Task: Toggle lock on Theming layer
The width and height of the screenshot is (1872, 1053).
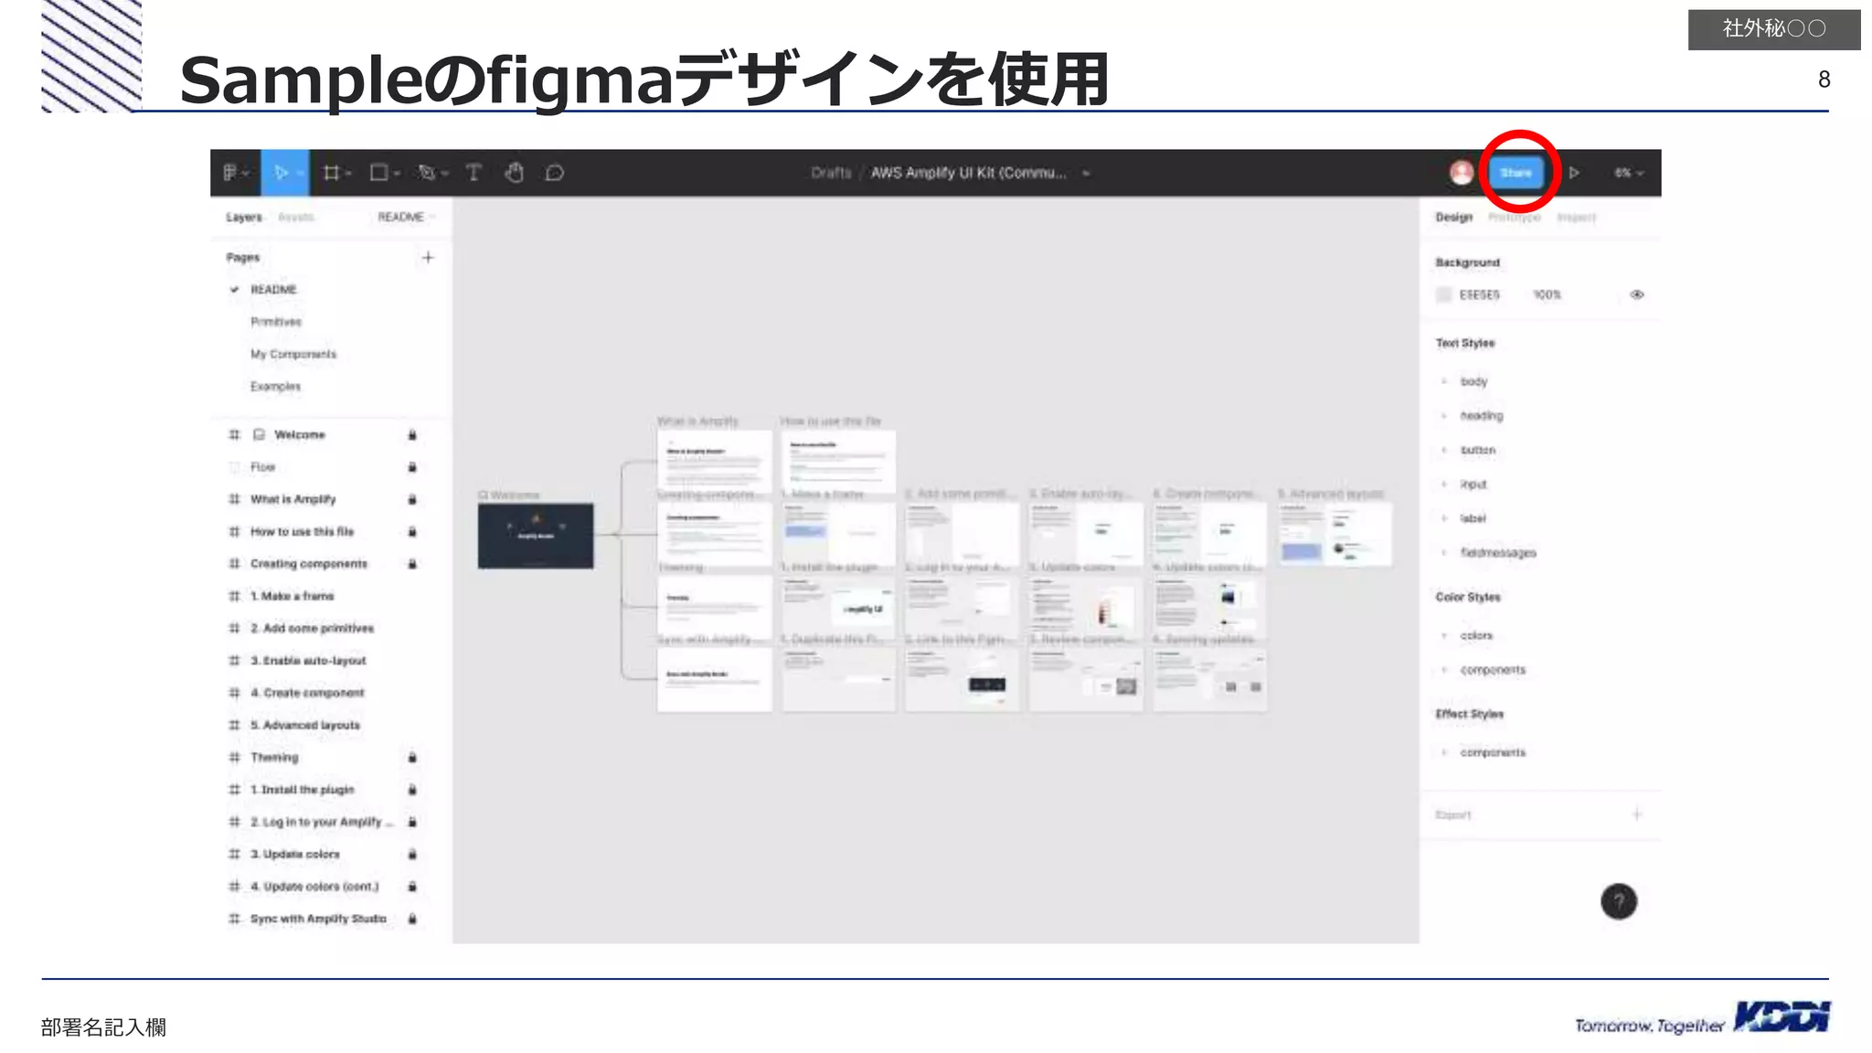Action: click(x=412, y=758)
